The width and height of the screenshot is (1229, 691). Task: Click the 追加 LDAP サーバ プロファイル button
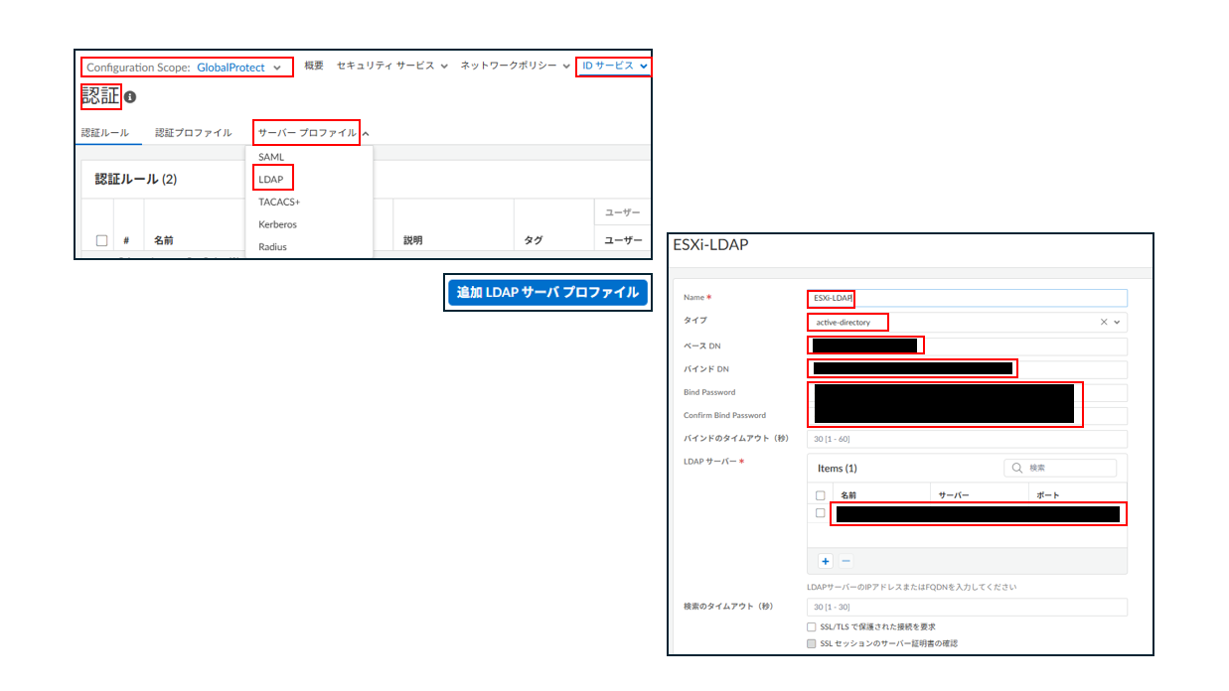(547, 293)
